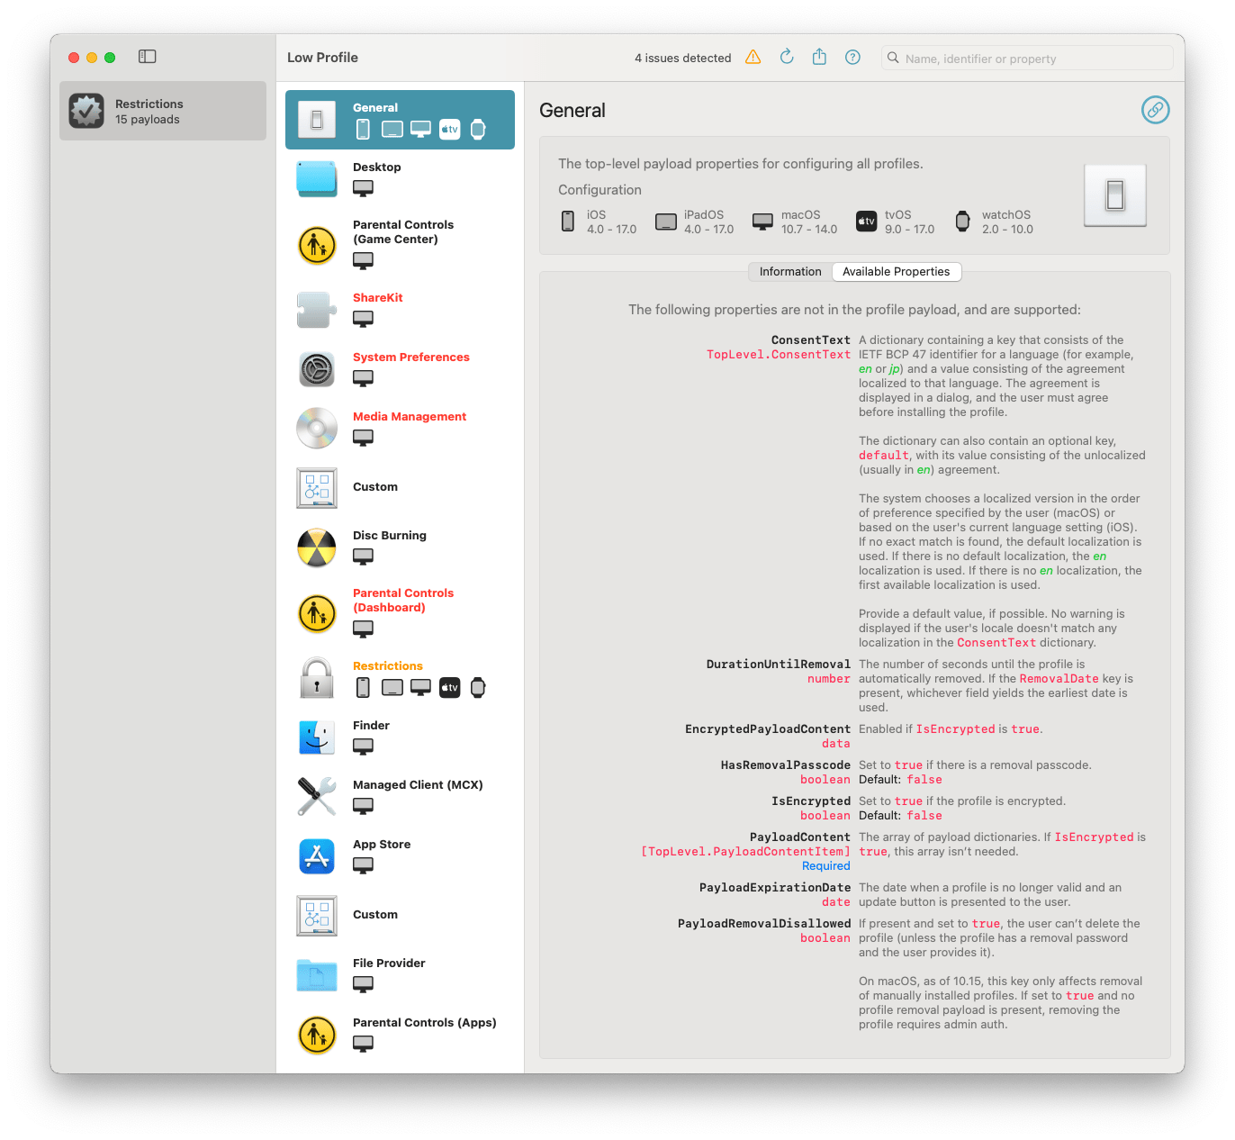Select the Finder payload icon
The height and width of the screenshot is (1140, 1235).
[x=316, y=737]
